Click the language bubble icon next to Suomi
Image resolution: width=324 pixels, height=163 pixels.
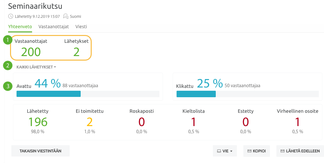click(66, 16)
